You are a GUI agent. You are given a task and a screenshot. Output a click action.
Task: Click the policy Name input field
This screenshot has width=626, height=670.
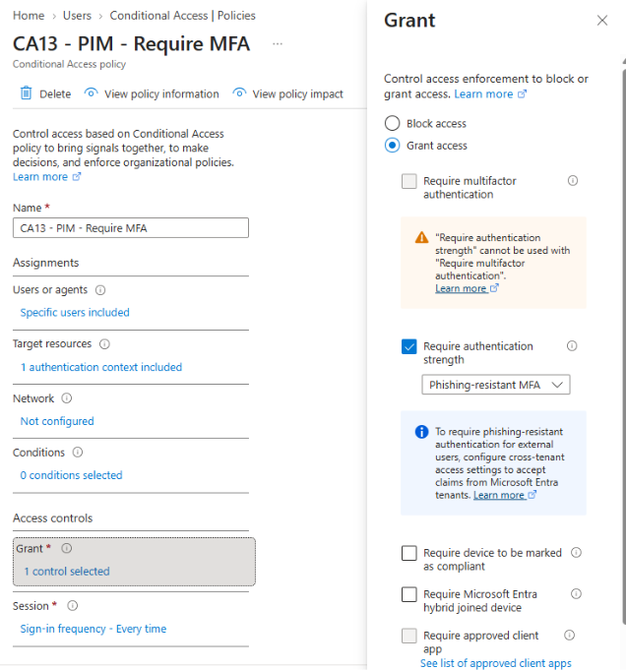pos(131,228)
